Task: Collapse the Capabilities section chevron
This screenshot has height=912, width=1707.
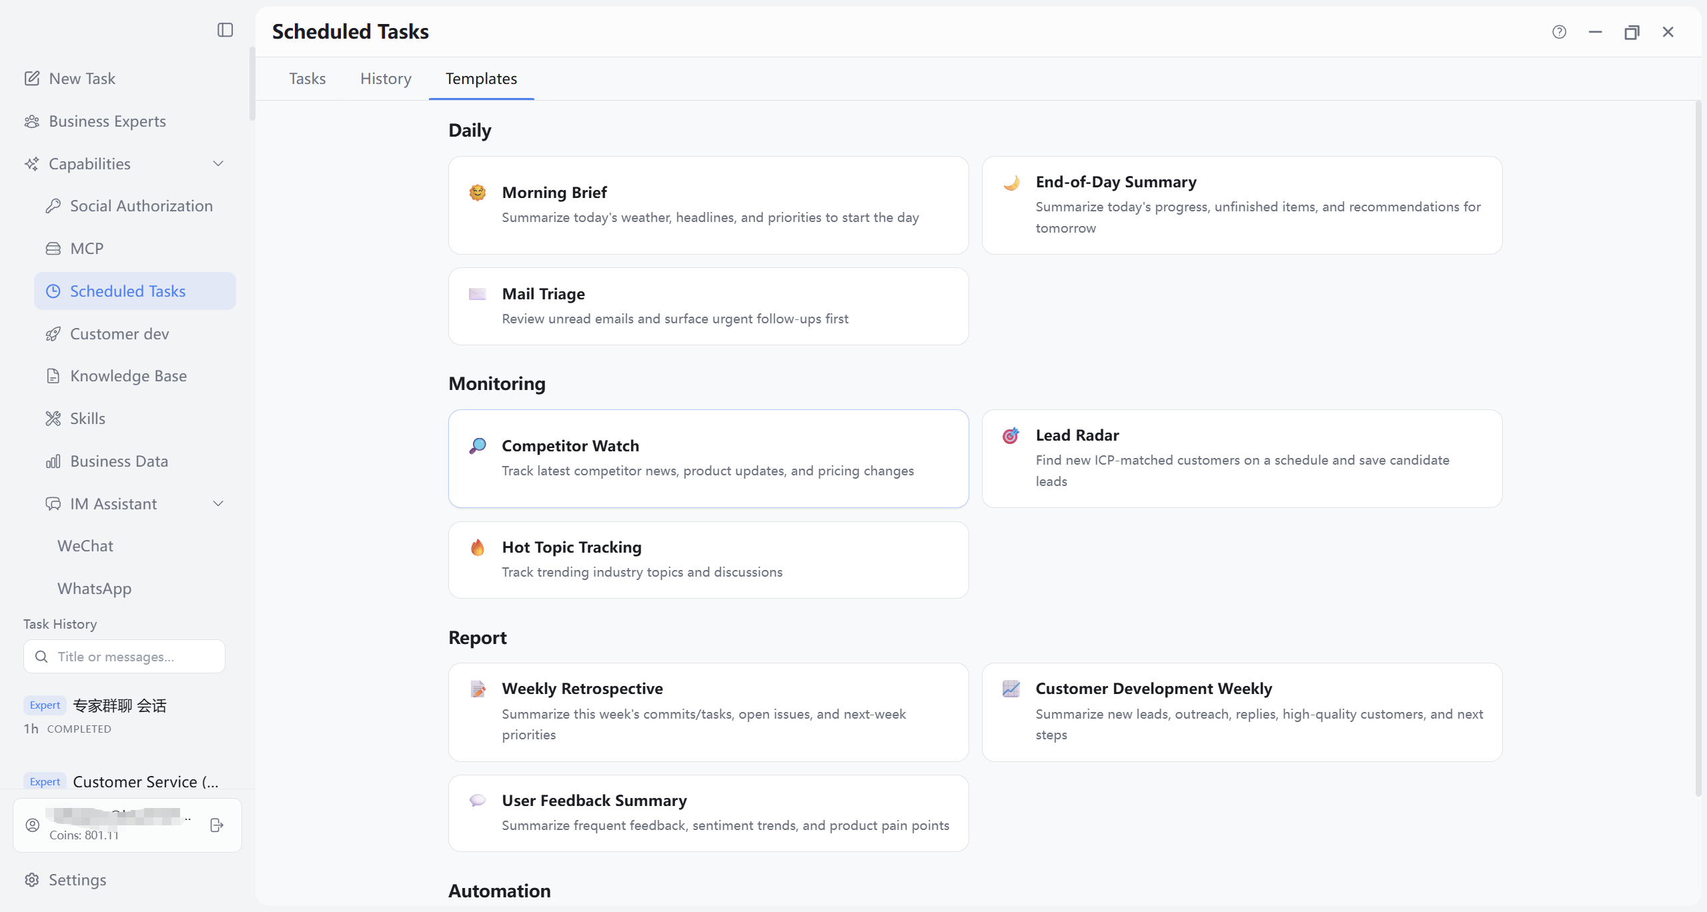Action: [x=218, y=164]
